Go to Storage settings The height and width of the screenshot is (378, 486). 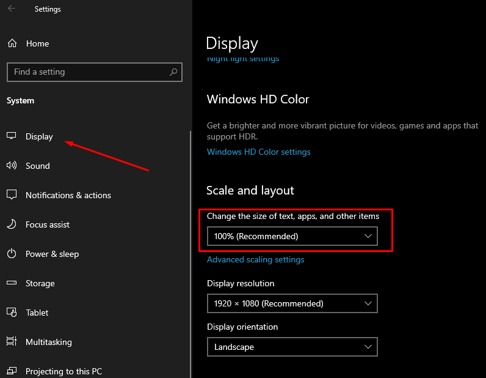pos(40,283)
